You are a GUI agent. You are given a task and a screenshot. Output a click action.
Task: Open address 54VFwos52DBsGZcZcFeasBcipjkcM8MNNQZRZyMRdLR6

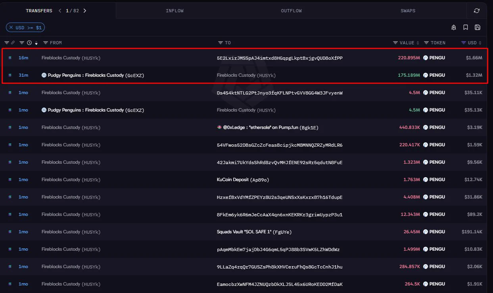[x=280, y=145]
